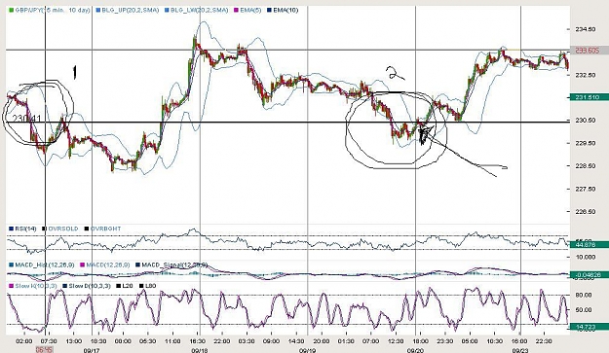This screenshot has height=353, width=609.
Task: Click the 232.50 price axis label
Action: pos(586,75)
